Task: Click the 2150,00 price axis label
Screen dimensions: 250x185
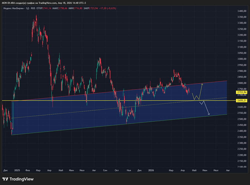Action: coord(242,161)
